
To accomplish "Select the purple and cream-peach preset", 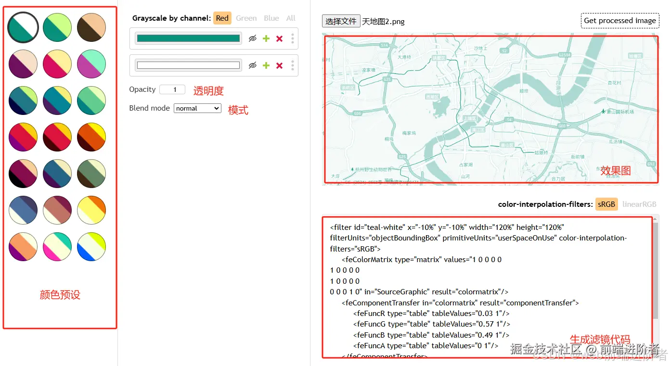I will pyautogui.click(x=23, y=63).
